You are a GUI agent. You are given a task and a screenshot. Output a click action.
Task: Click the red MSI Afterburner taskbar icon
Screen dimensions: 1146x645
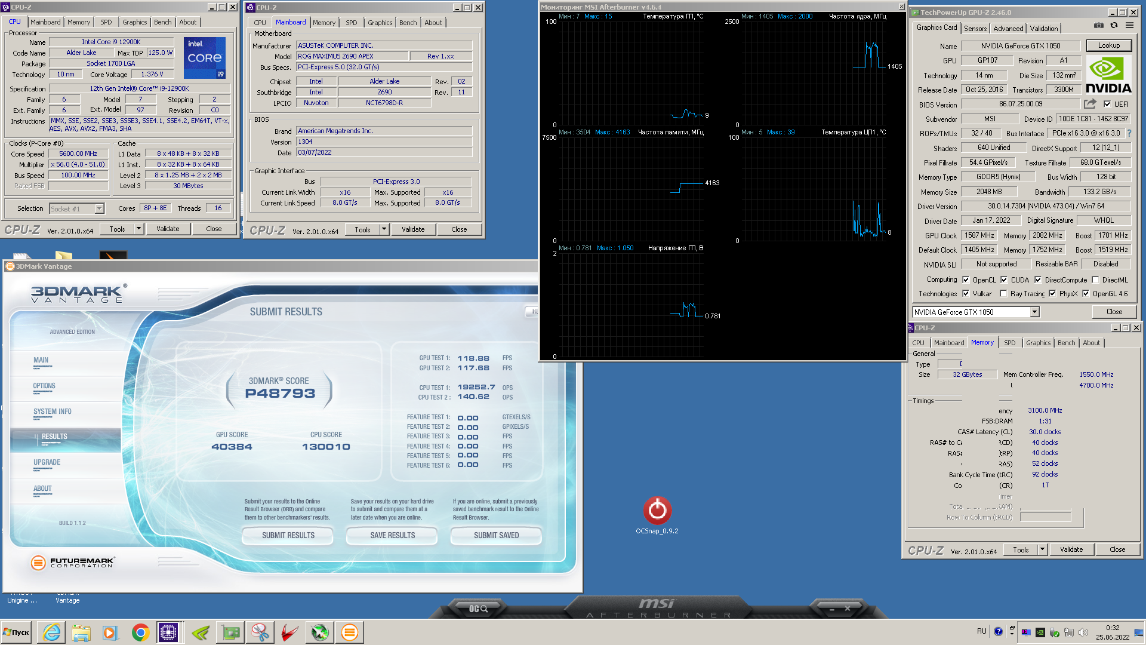(290, 632)
